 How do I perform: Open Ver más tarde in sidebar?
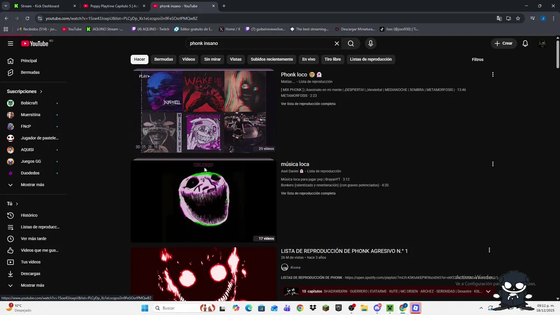[x=33, y=238]
